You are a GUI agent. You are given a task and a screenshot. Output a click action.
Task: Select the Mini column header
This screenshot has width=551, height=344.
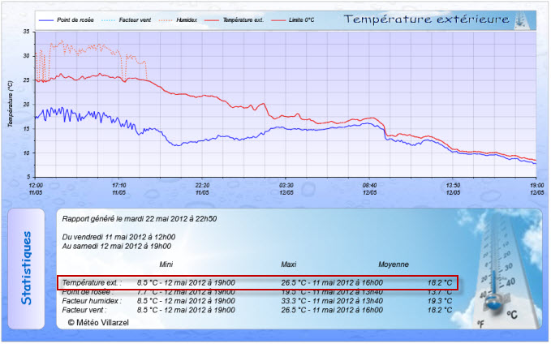[166, 264]
